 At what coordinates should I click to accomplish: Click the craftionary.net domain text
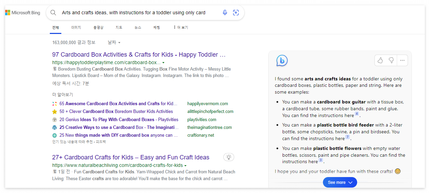coord(201,135)
